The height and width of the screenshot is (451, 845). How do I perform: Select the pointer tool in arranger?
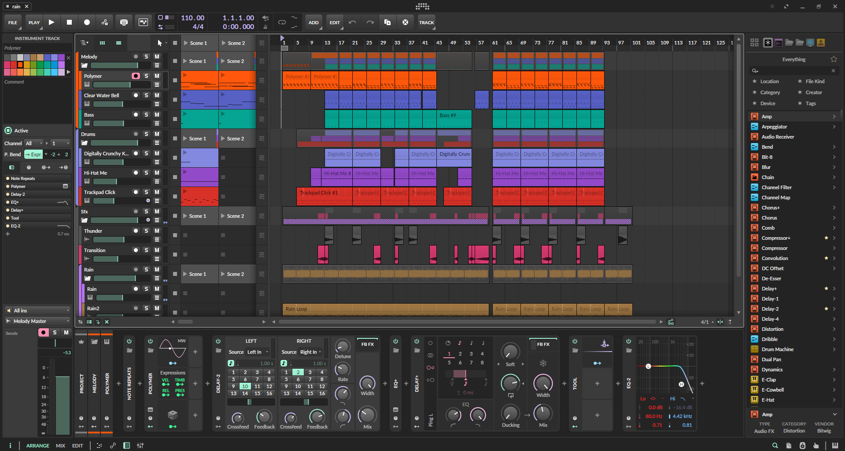pyautogui.click(x=159, y=43)
